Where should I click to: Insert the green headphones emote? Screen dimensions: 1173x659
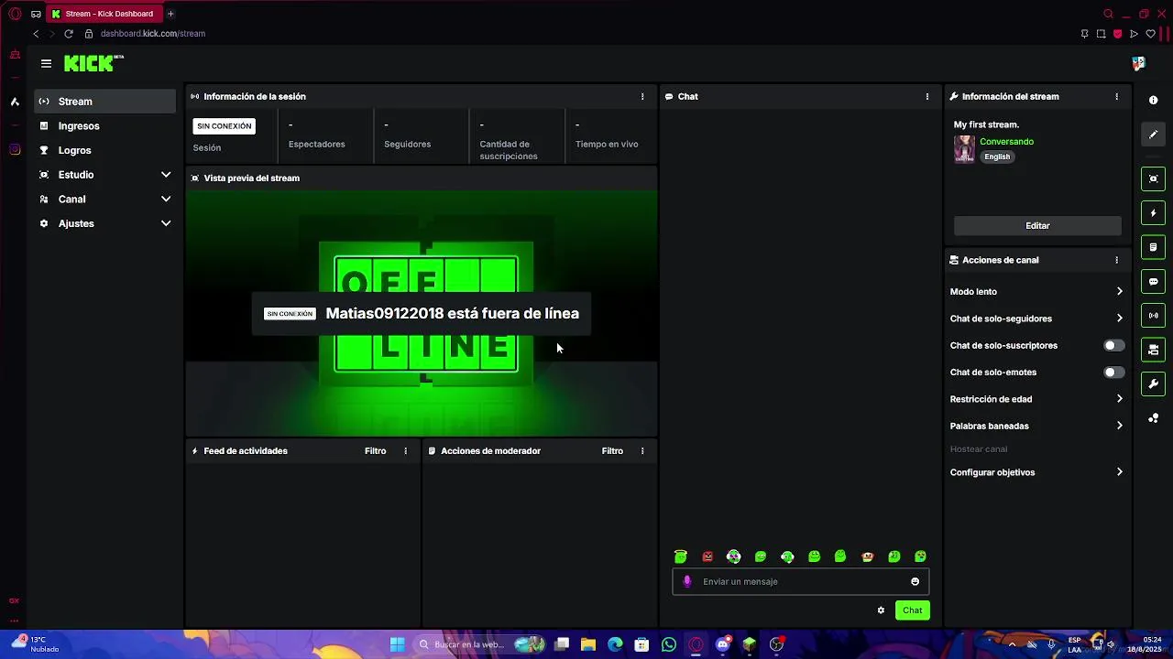[x=787, y=556]
